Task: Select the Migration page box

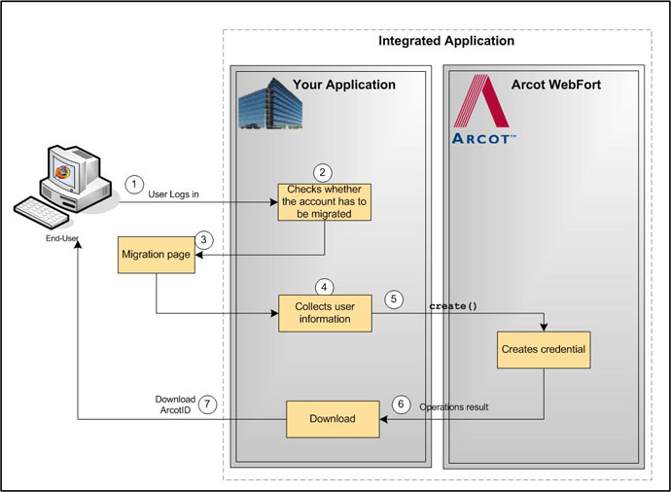Action: point(157,255)
